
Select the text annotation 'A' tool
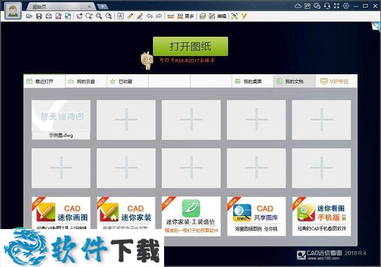[120, 16]
